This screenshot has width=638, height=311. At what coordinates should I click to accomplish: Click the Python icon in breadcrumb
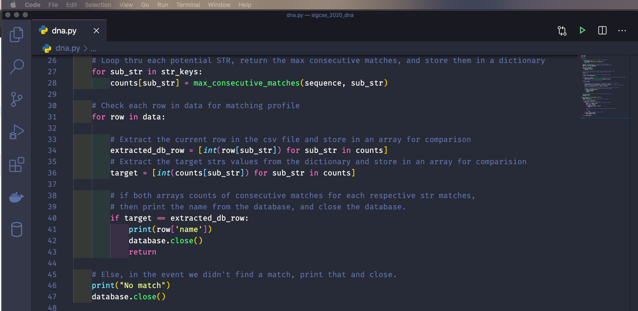[47, 48]
